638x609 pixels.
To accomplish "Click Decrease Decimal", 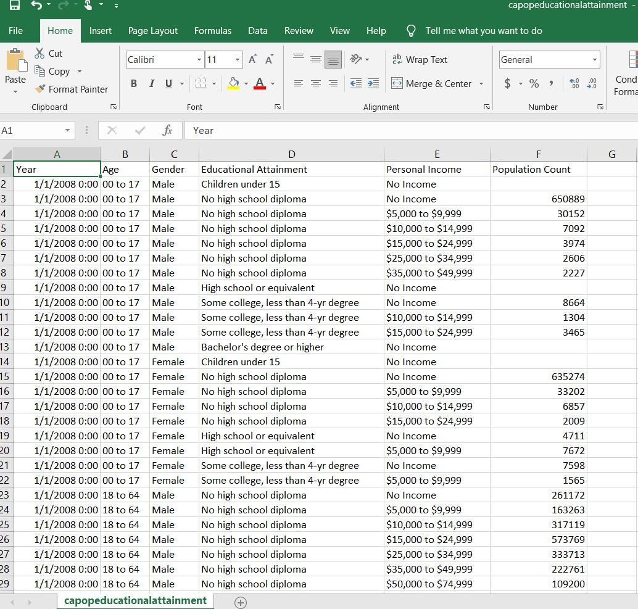I will (x=592, y=83).
